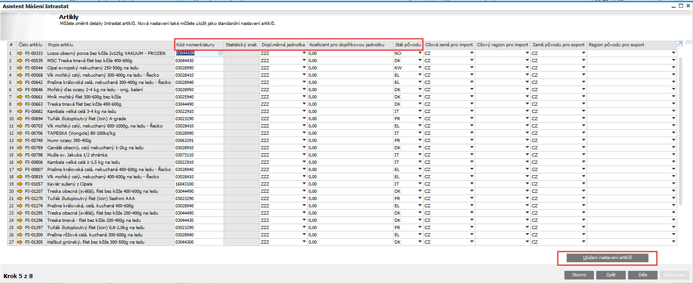Click nomenclature code cell 03063291
The image size is (693, 284).
[199, 140]
